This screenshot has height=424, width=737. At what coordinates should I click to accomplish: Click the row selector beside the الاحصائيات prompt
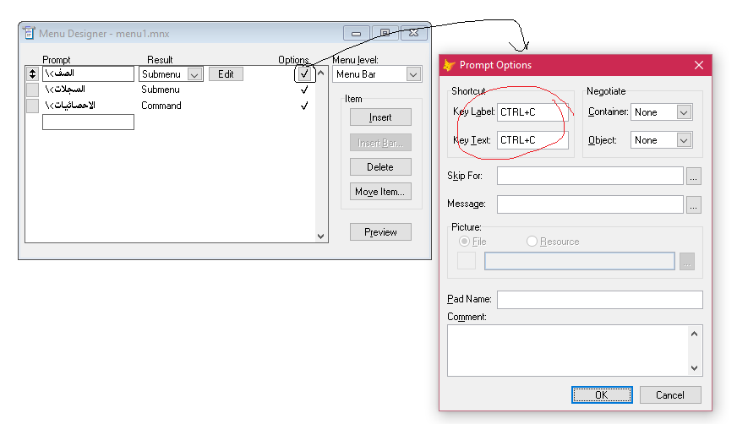coord(32,106)
